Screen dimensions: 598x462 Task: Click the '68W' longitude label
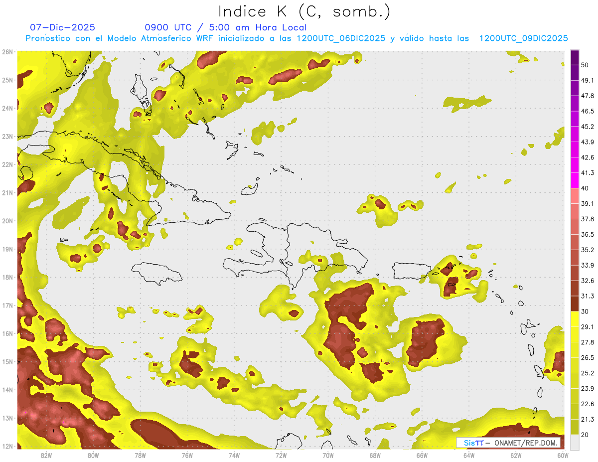pyautogui.click(x=375, y=455)
